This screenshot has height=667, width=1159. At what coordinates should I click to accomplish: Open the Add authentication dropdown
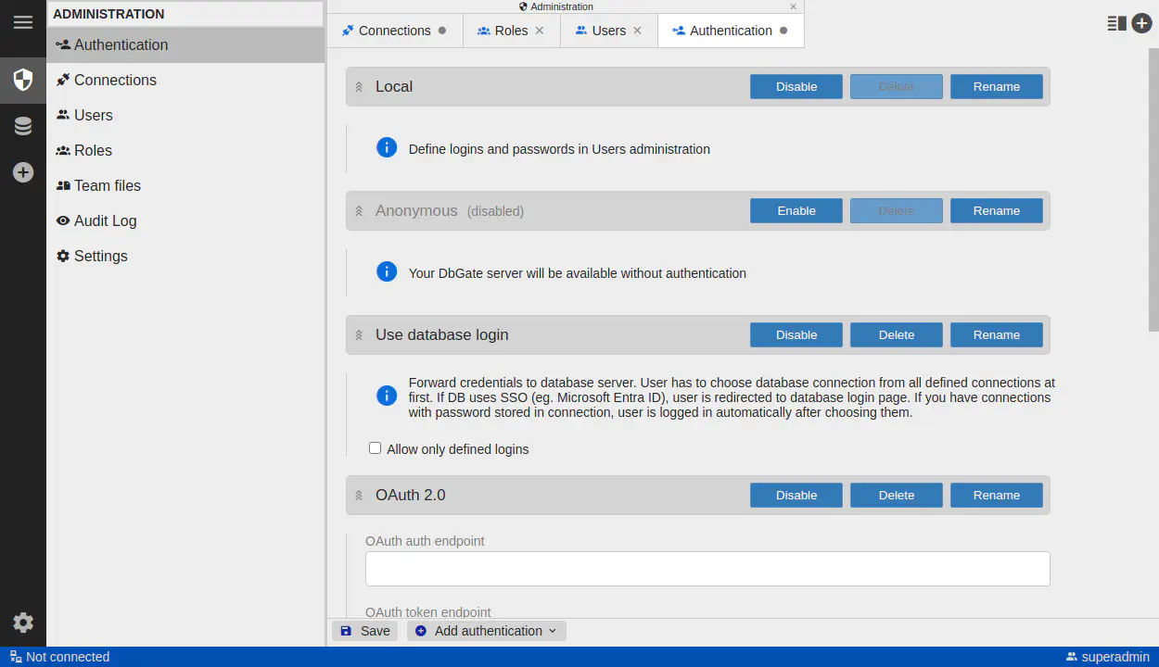[x=486, y=631]
